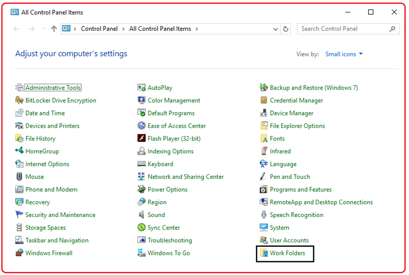Open the Device Manager icon
Screen dimensions: 409x275
point(264,113)
